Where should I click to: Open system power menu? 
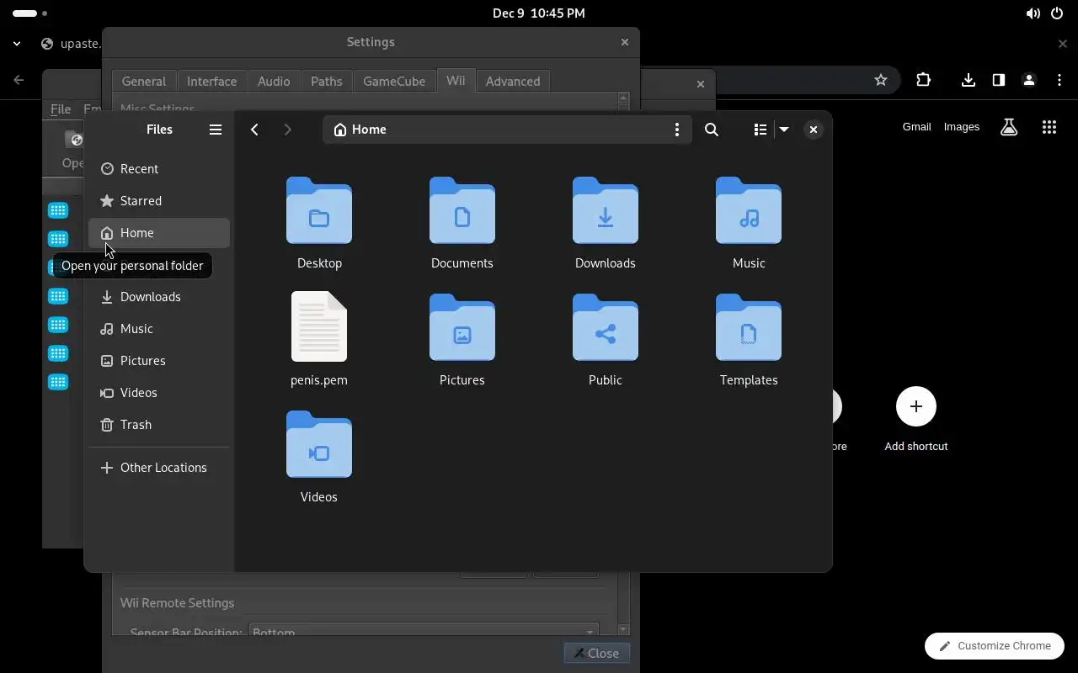point(1057,13)
